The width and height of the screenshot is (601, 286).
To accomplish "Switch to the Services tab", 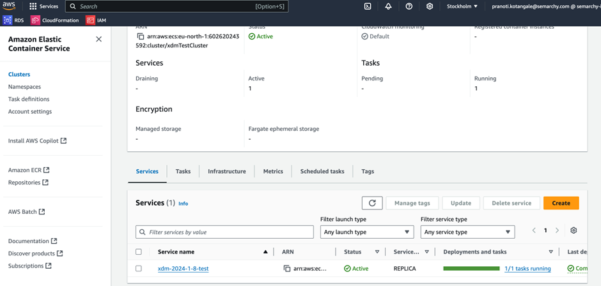I will pos(147,172).
